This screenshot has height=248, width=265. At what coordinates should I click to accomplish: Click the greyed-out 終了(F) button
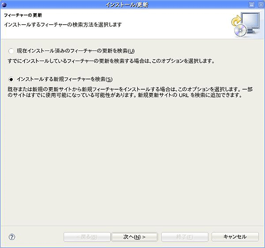[184, 237]
